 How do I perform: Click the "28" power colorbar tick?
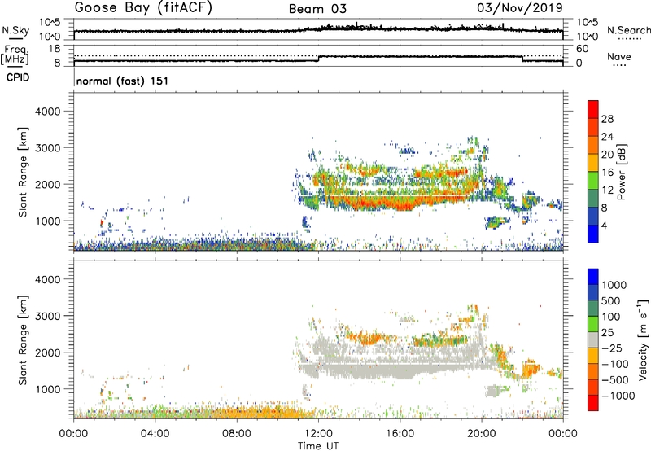607,119
